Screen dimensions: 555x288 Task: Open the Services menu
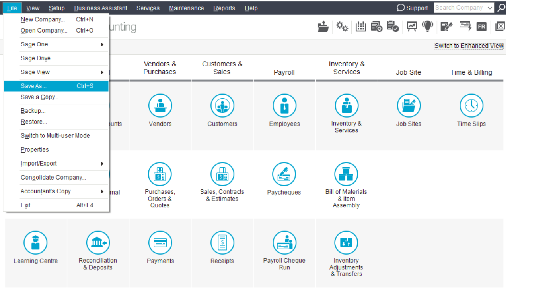148,8
